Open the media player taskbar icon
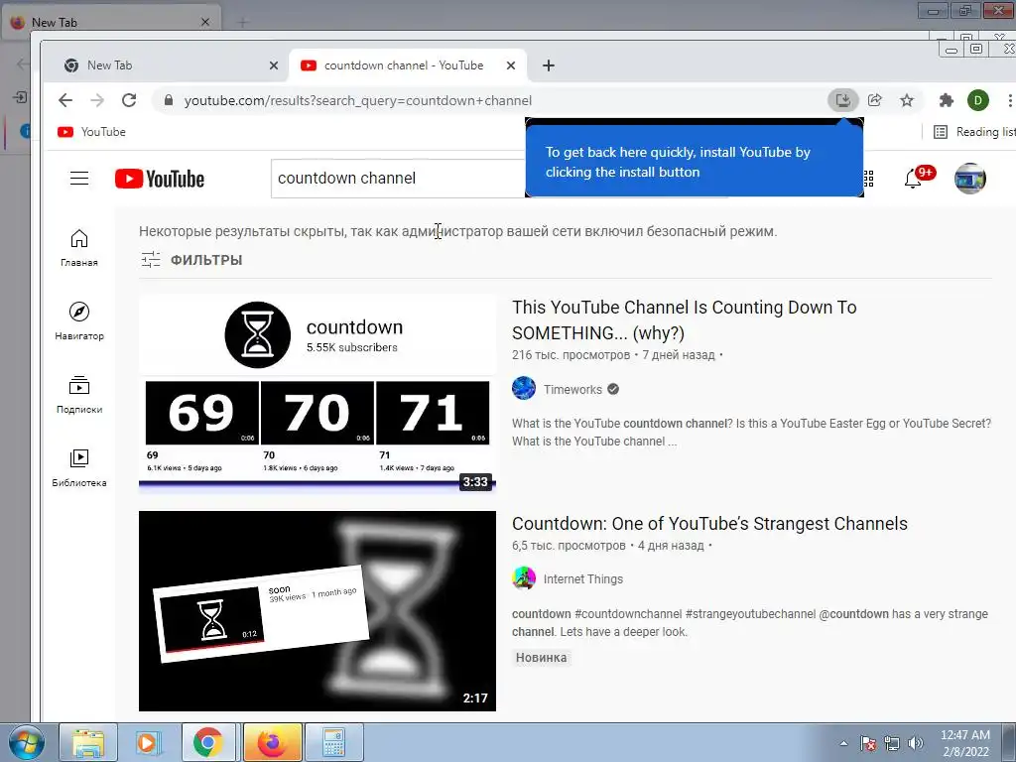1016x762 pixels. pyautogui.click(x=148, y=742)
